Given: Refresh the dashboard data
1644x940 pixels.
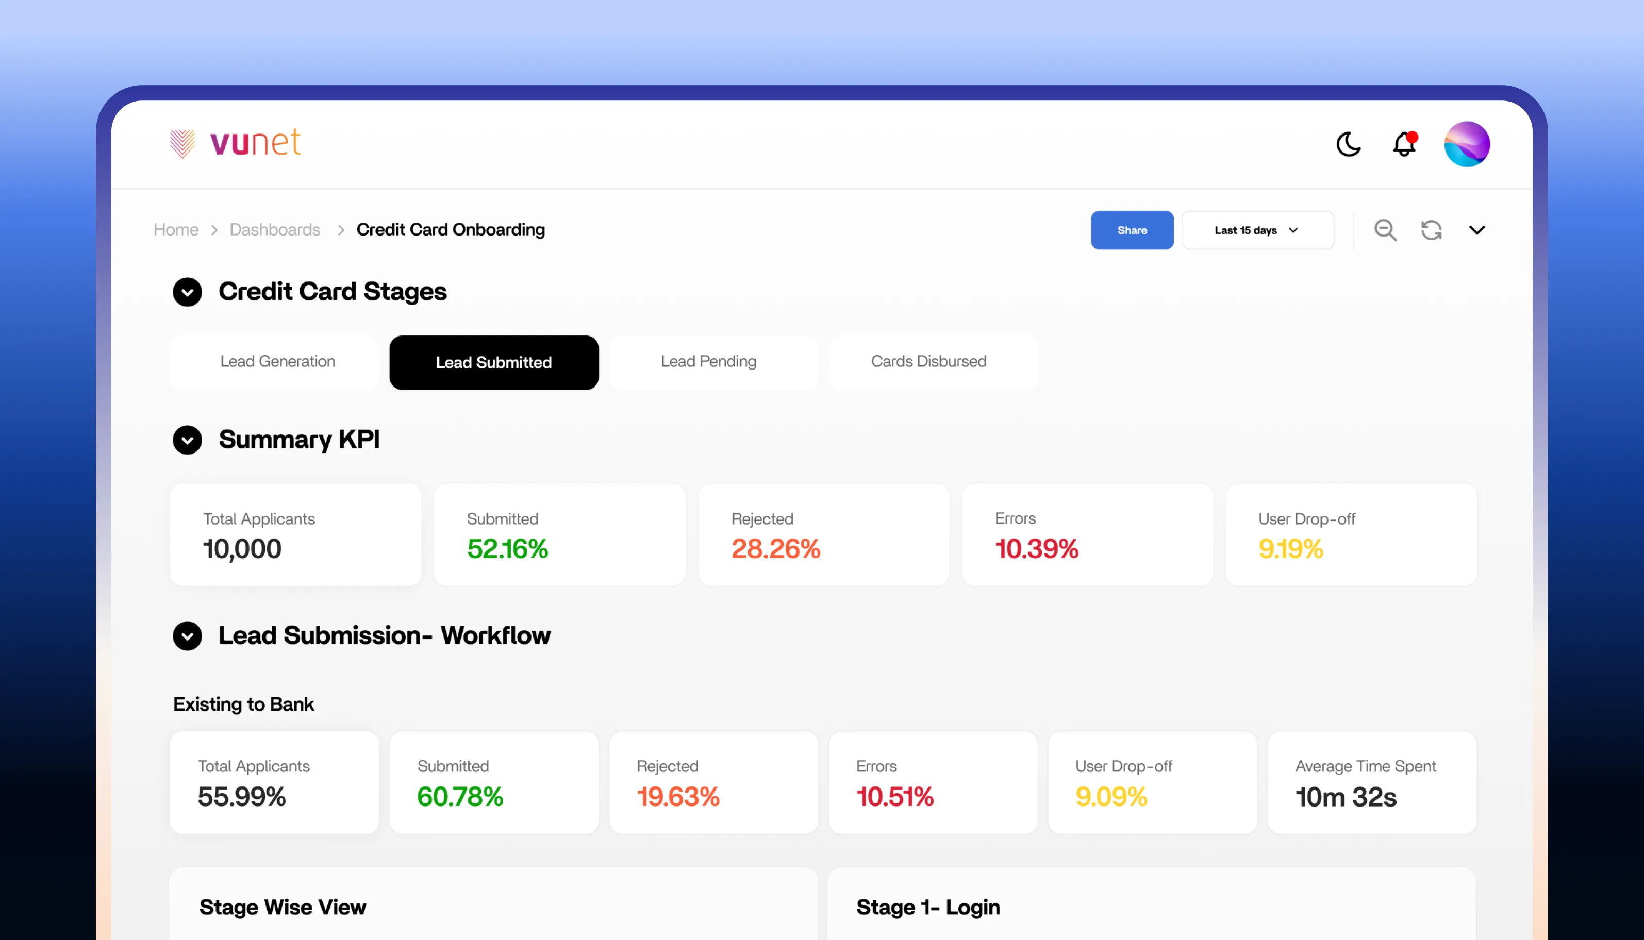Looking at the screenshot, I should pyautogui.click(x=1431, y=230).
